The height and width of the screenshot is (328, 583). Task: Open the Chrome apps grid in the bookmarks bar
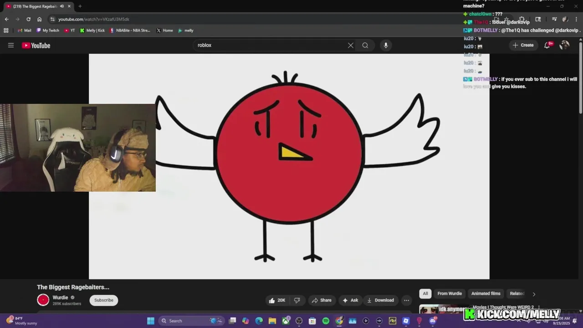(6, 31)
